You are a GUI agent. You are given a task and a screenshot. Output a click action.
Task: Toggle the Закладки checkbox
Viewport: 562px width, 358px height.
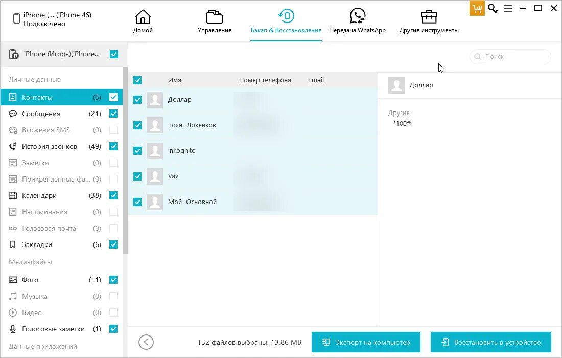coord(113,244)
